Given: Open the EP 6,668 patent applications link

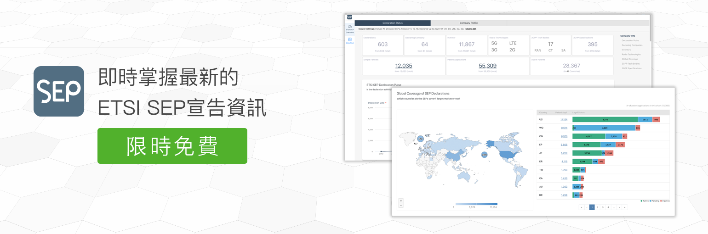Looking at the screenshot, I should tap(564, 145).
